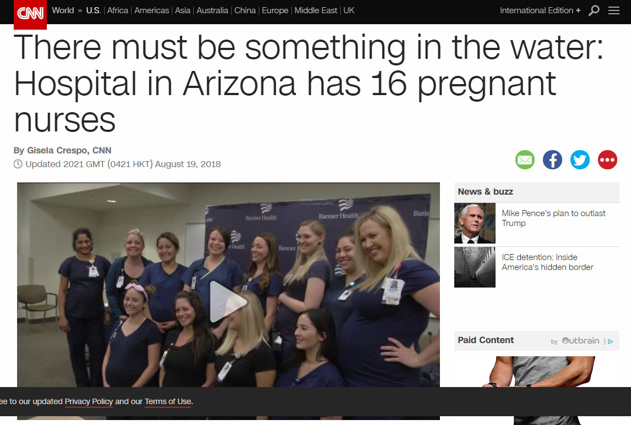Click the Mike Pence thumbnail image
Viewport: 631px width, 425px height.
click(x=475, y=223)
